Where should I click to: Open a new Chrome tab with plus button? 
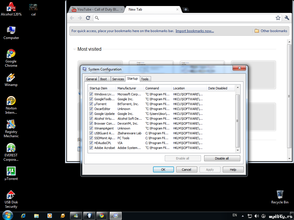pos(185,9)
